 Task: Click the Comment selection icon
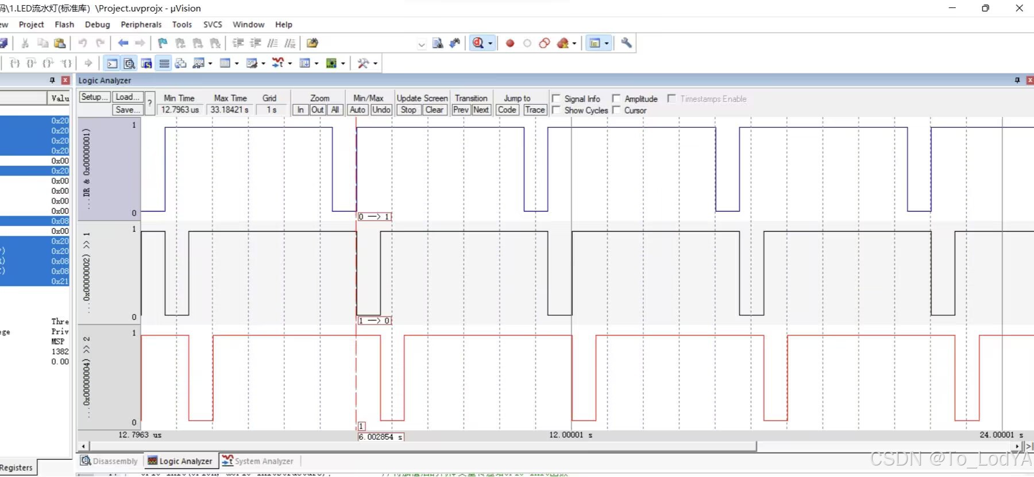pyautogui.click(x=273, y=43)
